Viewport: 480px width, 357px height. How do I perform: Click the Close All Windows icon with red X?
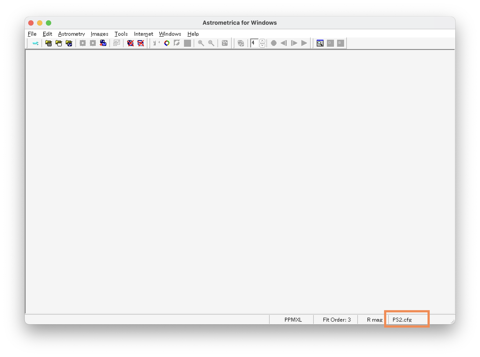pyautogui.click(x=141, y=43)
